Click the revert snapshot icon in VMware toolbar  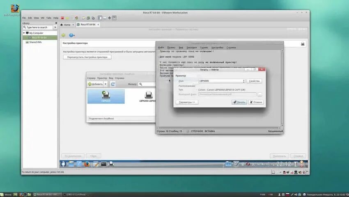(x=88, y=18)
